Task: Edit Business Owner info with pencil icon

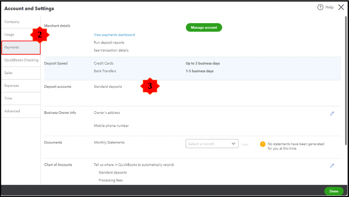Action: click(332, 113)
